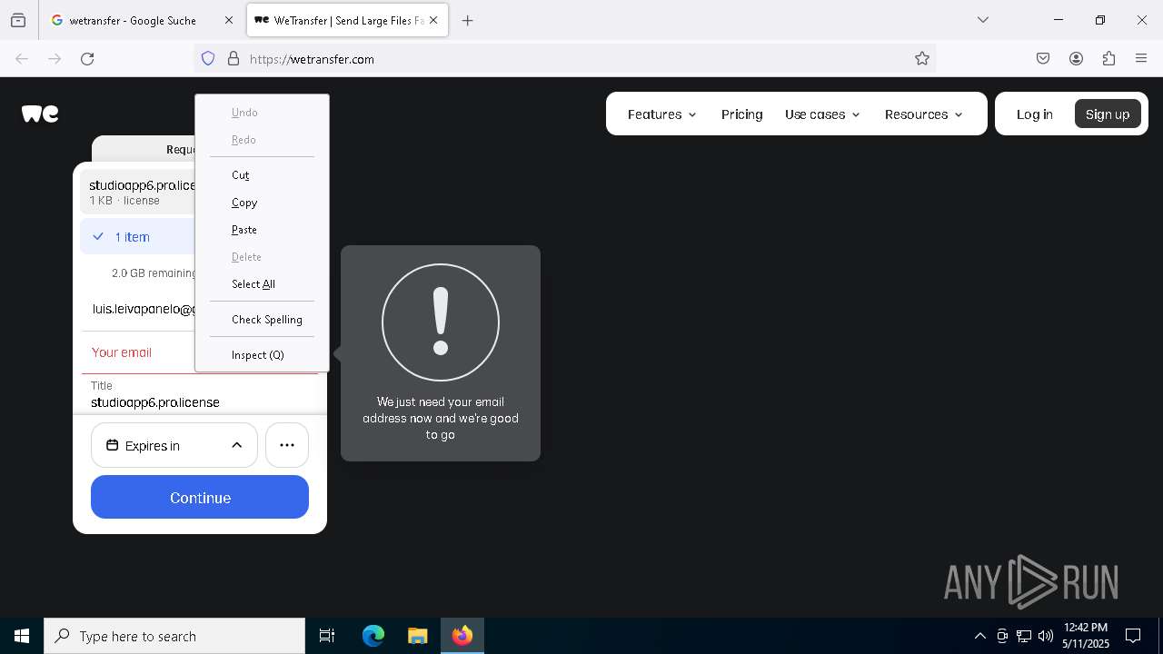Open a new browser tab
Screen dimensions: 1163x654
[467, 20]
